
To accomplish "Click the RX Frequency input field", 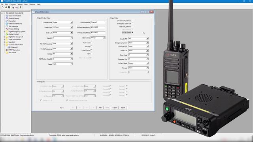I will [98, 27].
